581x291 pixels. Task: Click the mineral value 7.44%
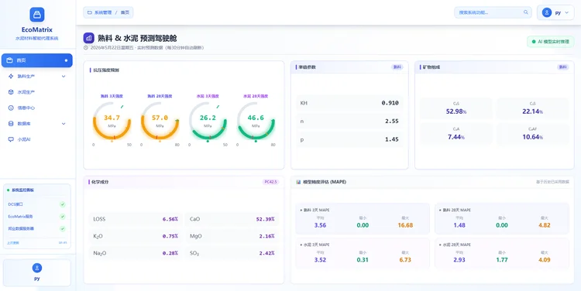click(456, 137)
